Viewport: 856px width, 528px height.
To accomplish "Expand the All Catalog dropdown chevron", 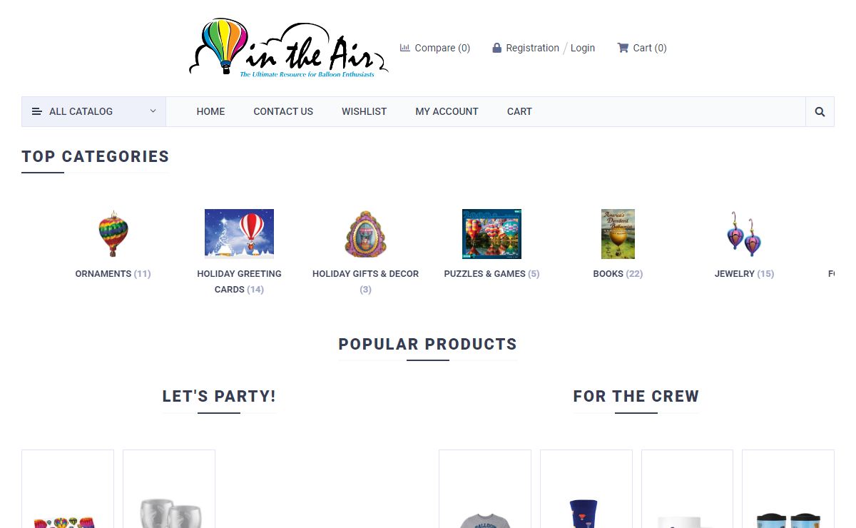I will (x=153, y=111).
